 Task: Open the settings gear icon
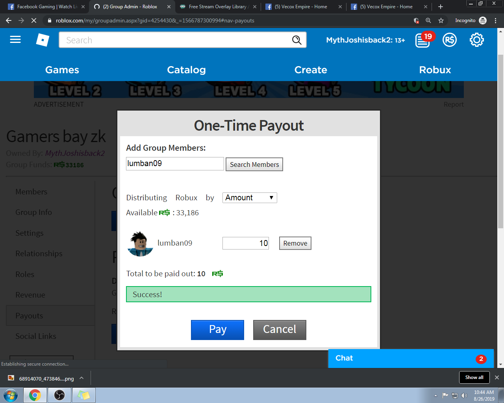pos(477,40)
